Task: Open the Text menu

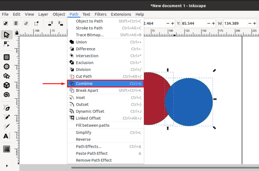Action: (x=86, y=14)
